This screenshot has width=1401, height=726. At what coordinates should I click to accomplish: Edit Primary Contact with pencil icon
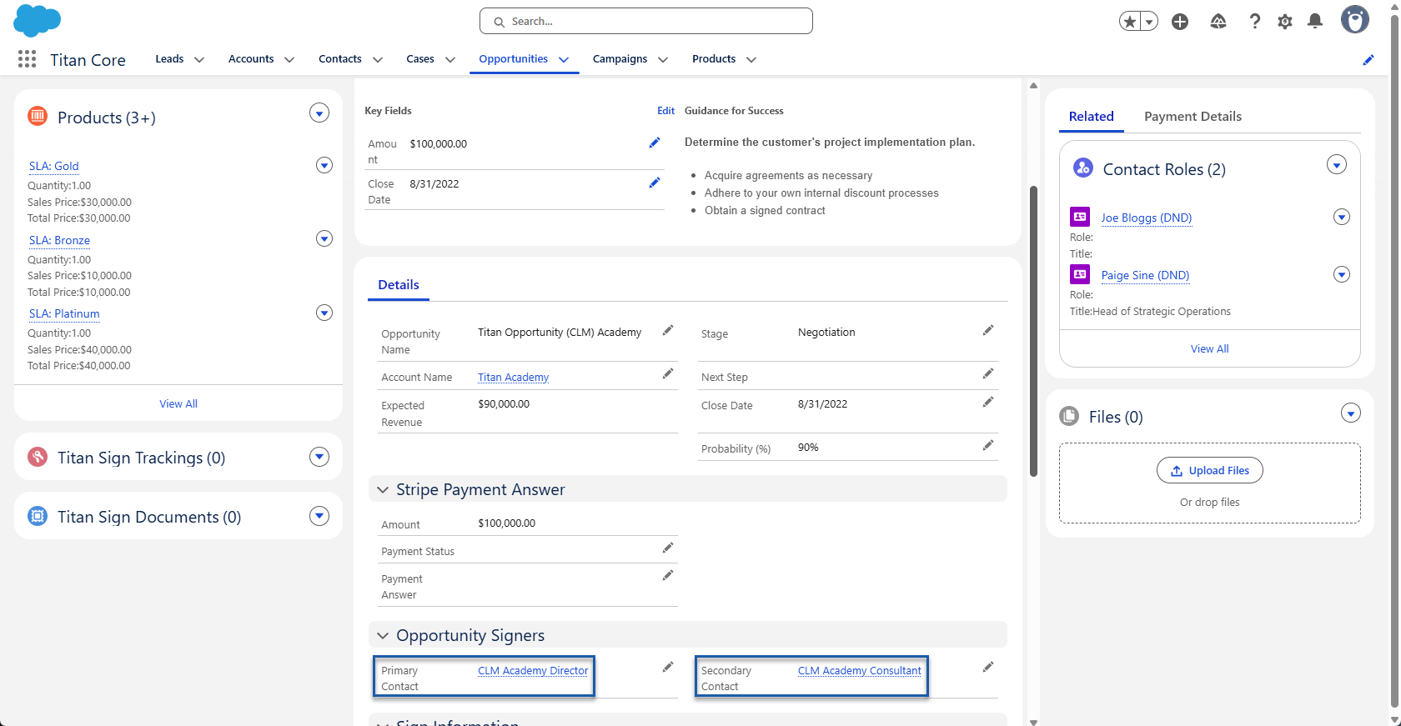[x=667, y=668]
